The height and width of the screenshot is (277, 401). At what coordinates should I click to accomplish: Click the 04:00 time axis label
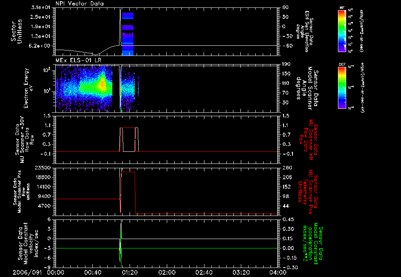278,272
